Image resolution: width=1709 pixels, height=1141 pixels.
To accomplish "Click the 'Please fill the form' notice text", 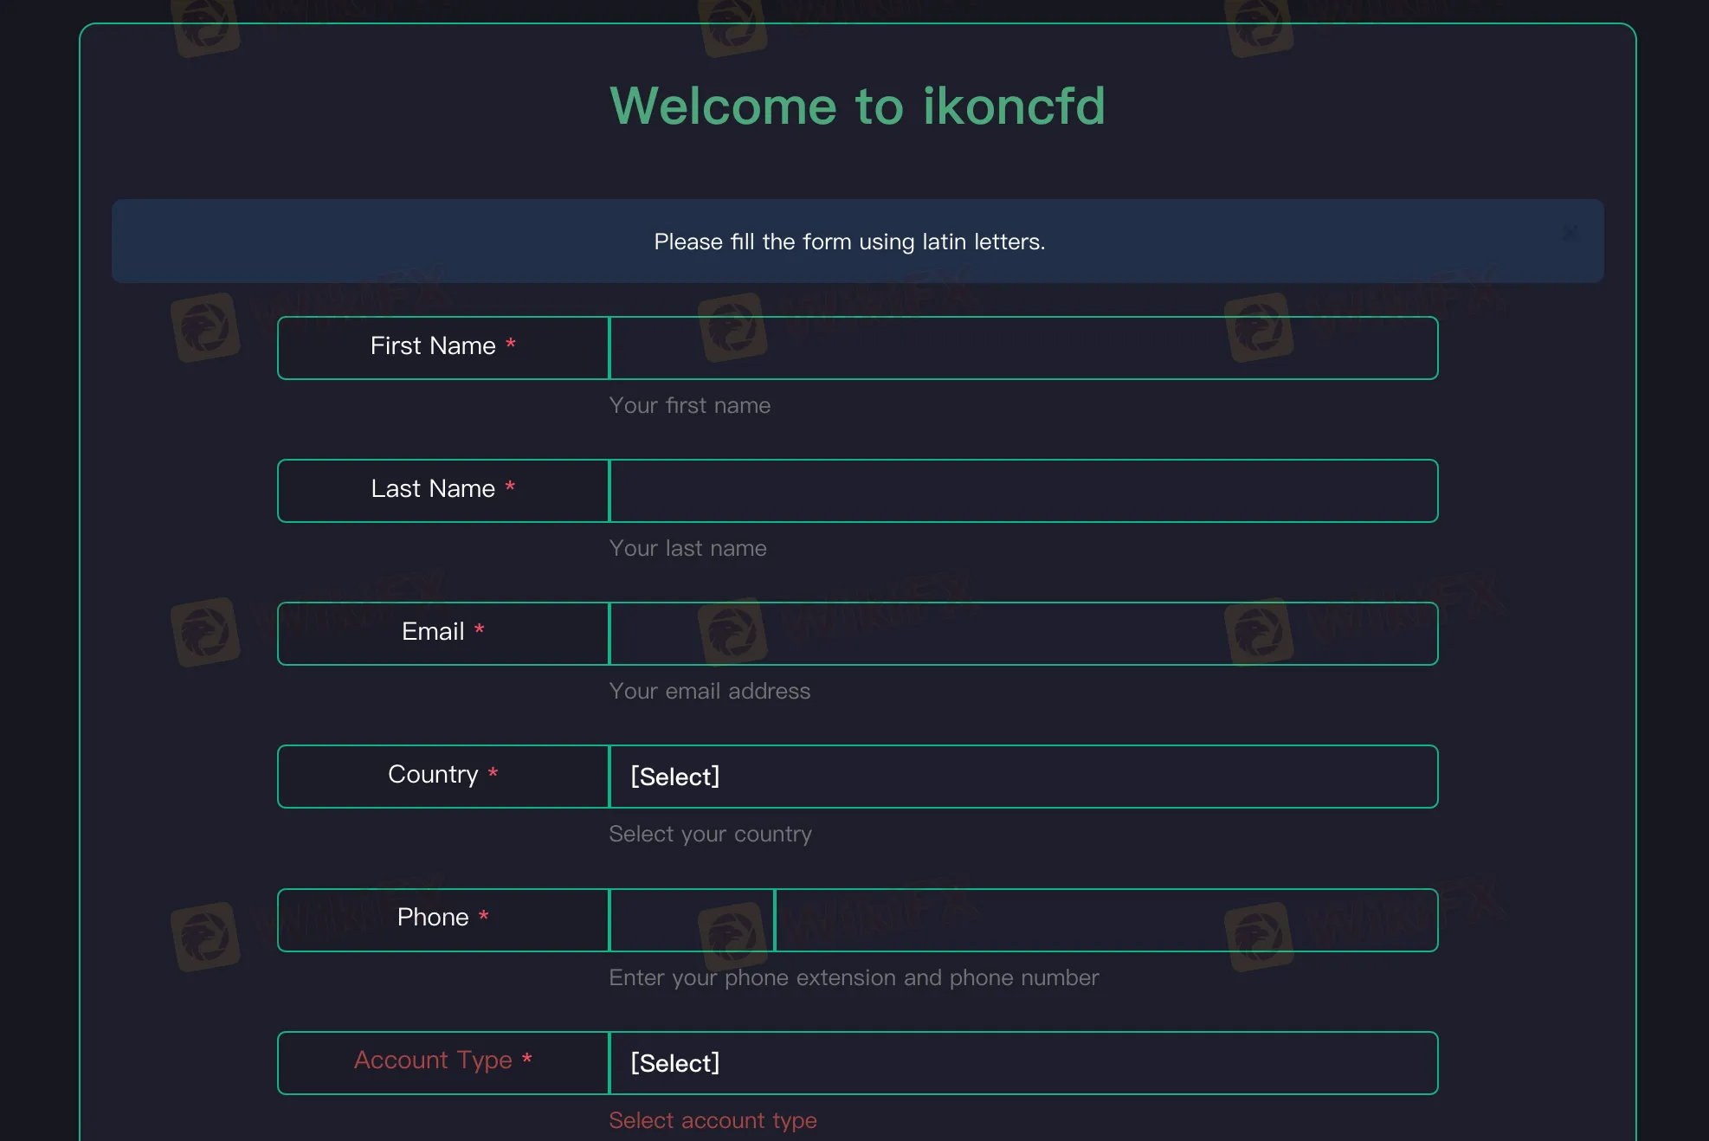I will (849, 242).
